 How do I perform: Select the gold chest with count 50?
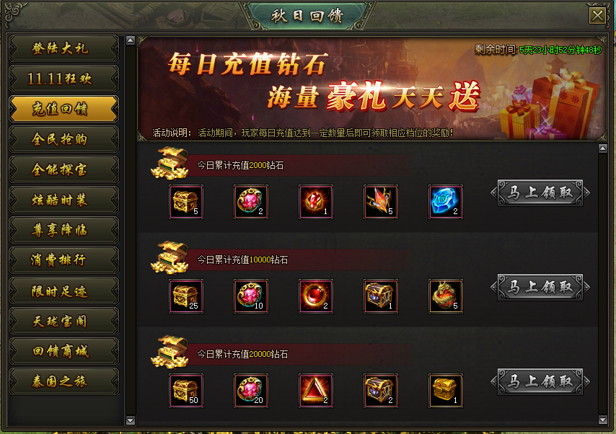186,391
